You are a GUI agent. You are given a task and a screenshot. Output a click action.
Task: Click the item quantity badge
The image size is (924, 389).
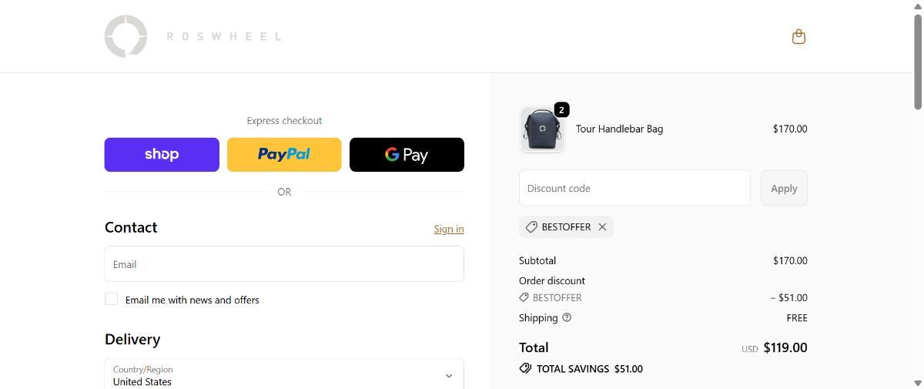click(561, 110)
